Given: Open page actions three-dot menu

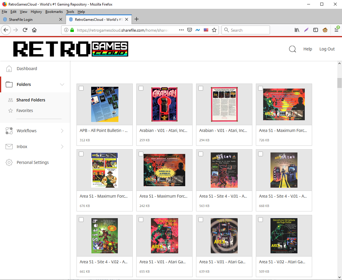Looking at the screenshot, I should click(x=181, y=30).
